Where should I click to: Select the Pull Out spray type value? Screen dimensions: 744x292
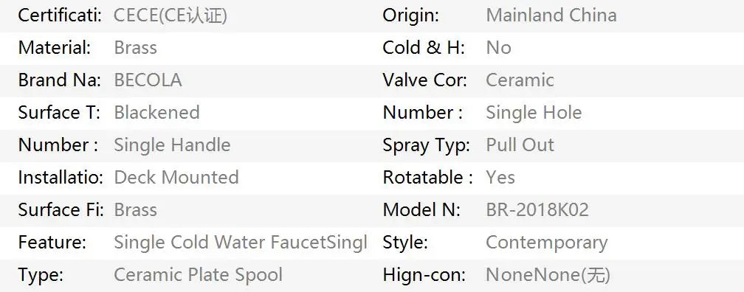tap(520, 145)
